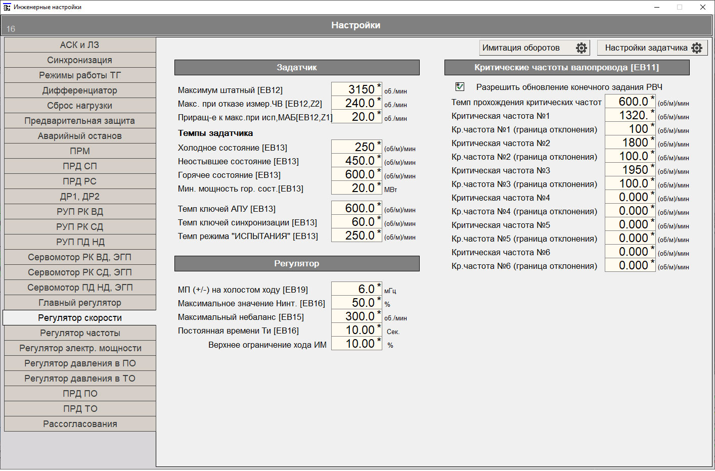Screen dimensions: 715x471
Task: Open Регулятор давления в ПО tab
Action: coord(80,363)
